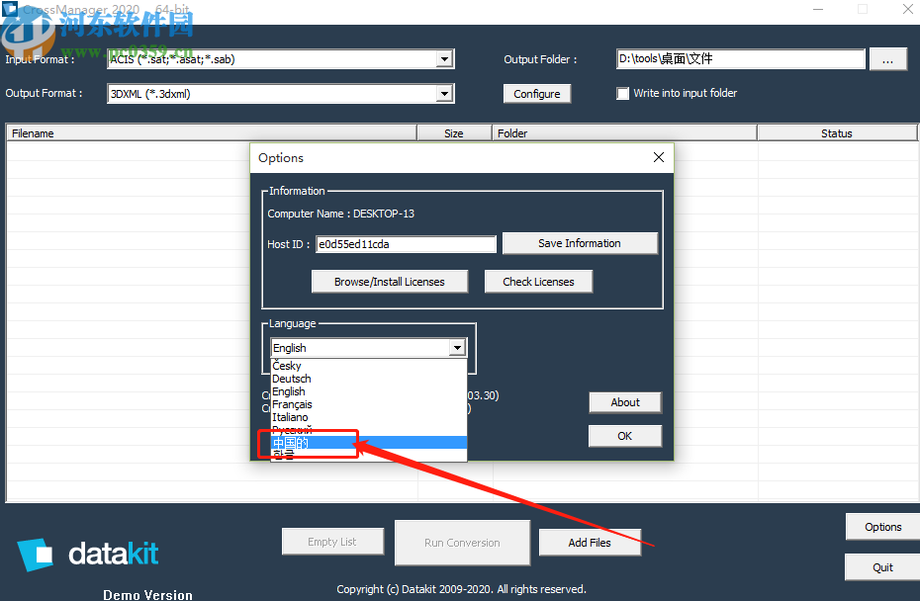This screenshot has height=601, width=920.
Task: Collapse the Language dropdown arrow
Action: (458, 348)
